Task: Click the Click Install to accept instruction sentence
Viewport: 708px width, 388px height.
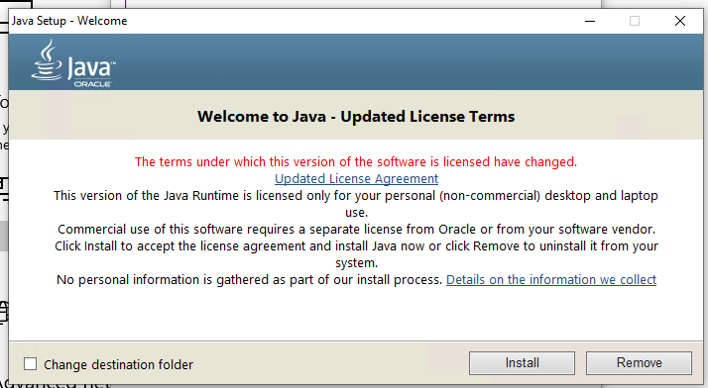Action: pos(356,254)
